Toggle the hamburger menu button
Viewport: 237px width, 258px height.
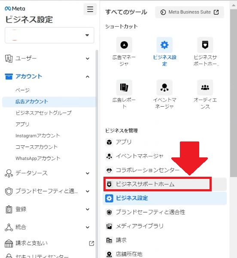pyautogui.click(x=90, y=9)
